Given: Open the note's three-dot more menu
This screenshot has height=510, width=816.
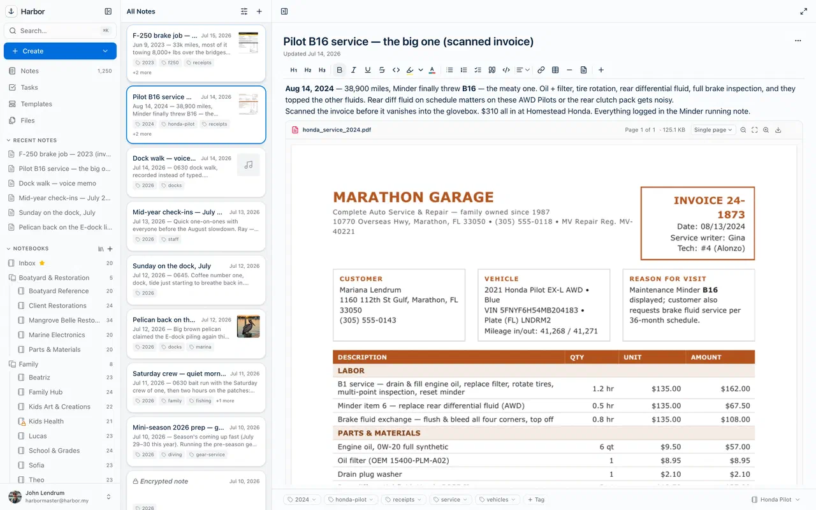Looking at the screenshot, I should click(798, 41).
